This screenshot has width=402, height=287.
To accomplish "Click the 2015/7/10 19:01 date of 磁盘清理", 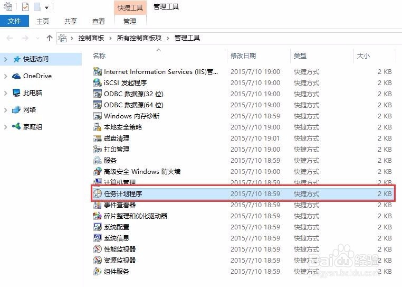I will [x=255, y=138].
